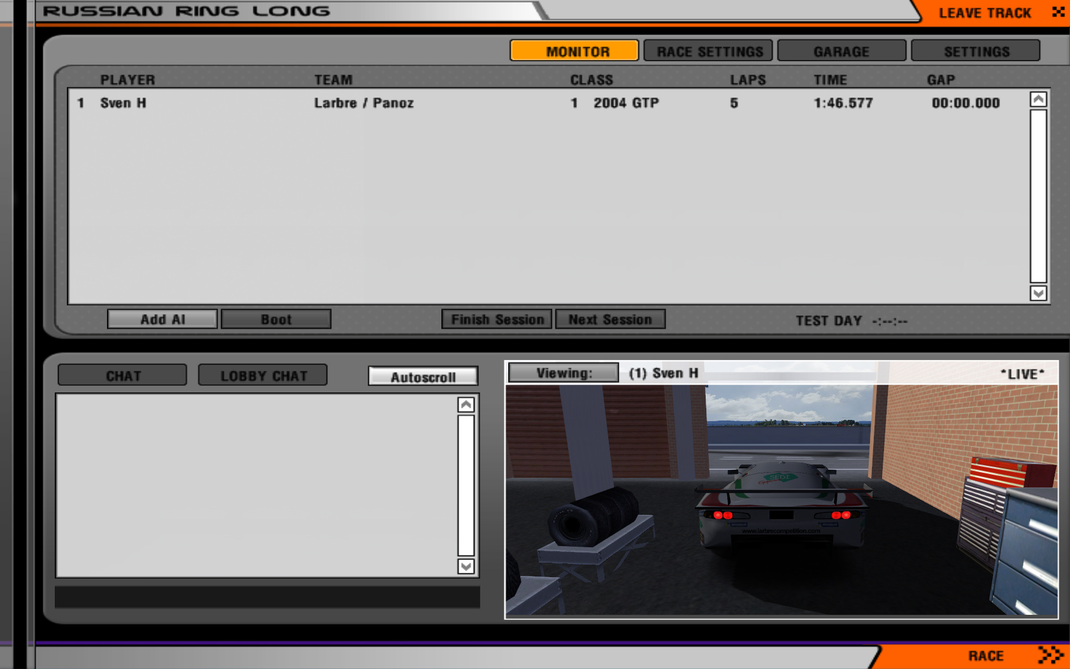
Task: Open the Garage tab
Action: point(841,51)
